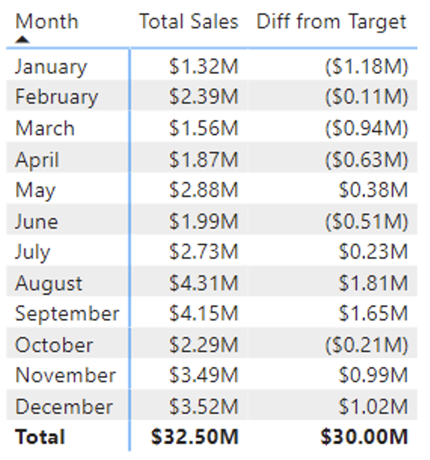Viewport: 430px width, 460px height.
Task: Click the Diff from Target column header
Action: coord(331,22)
